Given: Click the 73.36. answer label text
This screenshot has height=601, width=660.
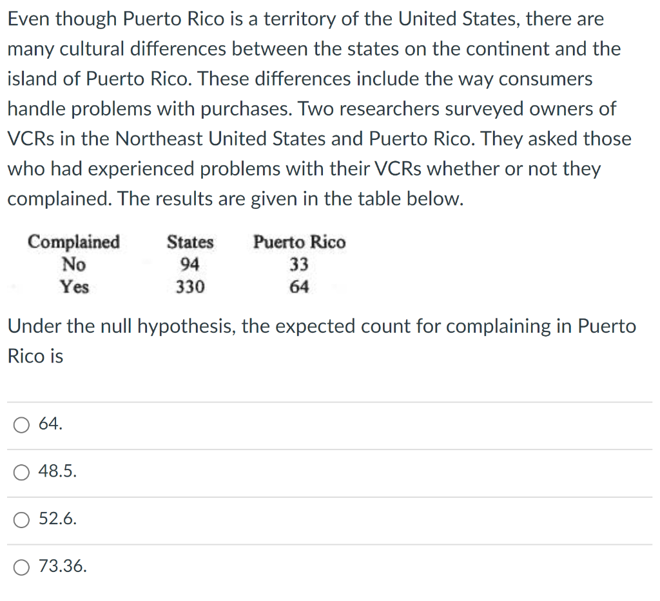Looking at the screenshot, I should click(63, 566).
